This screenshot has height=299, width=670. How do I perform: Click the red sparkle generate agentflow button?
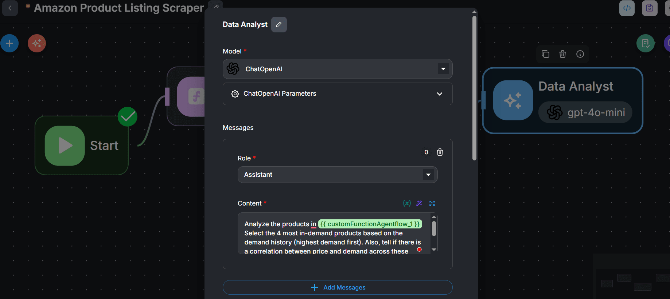tap(37, 43)
